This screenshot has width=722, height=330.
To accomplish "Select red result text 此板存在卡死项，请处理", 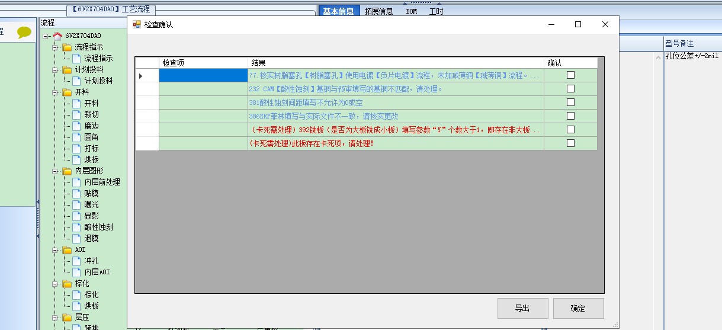I will pos(312,143).
